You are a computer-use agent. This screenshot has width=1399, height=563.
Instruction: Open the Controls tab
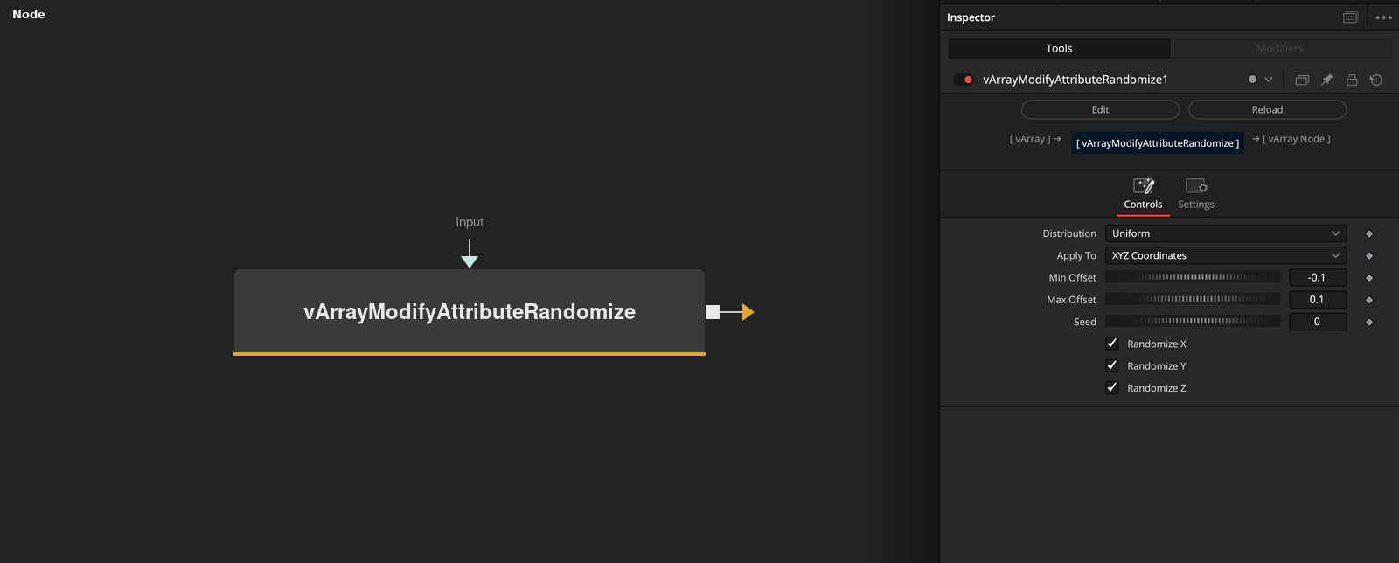pos(1144,194)
